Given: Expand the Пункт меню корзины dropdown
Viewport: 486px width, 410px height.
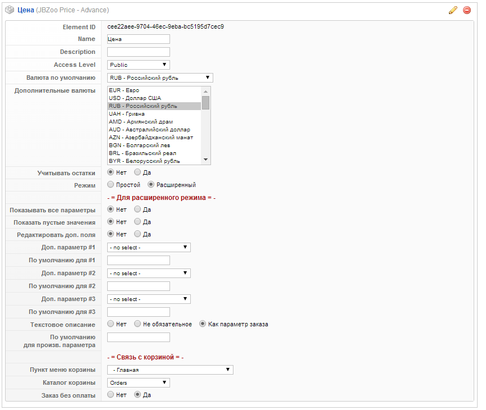Looking at the screenshot, I should (x=170, y=370).
